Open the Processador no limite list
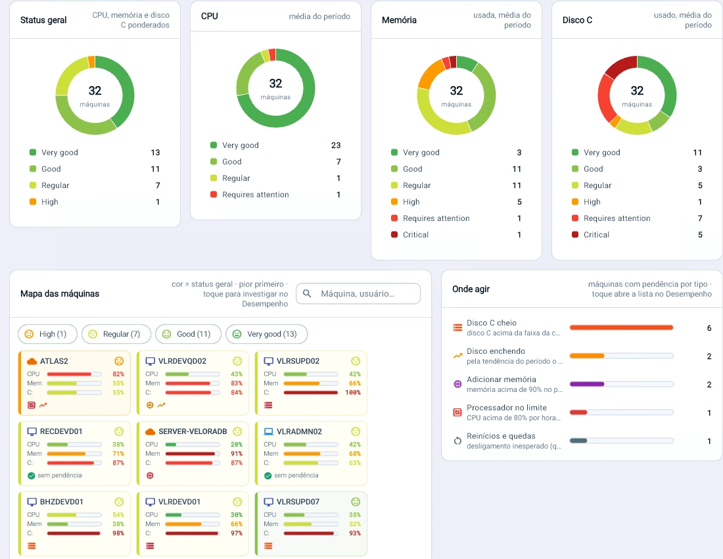723x559 pixels. click(x=582, y=413)
